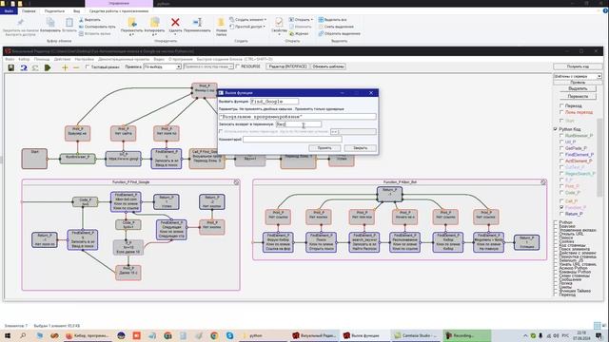Viewport: 609px width, 342px height.
Task: Open the Video menu in visual editor
Action: coord(159,59)
